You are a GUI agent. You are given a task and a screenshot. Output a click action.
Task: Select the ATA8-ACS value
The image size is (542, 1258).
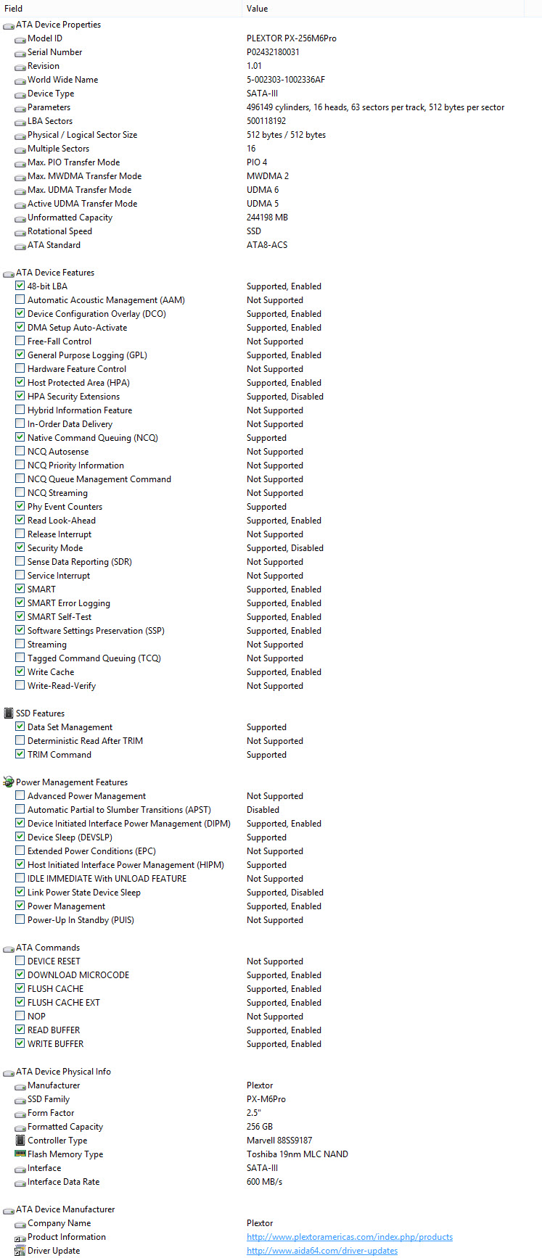tap(267, 245)
